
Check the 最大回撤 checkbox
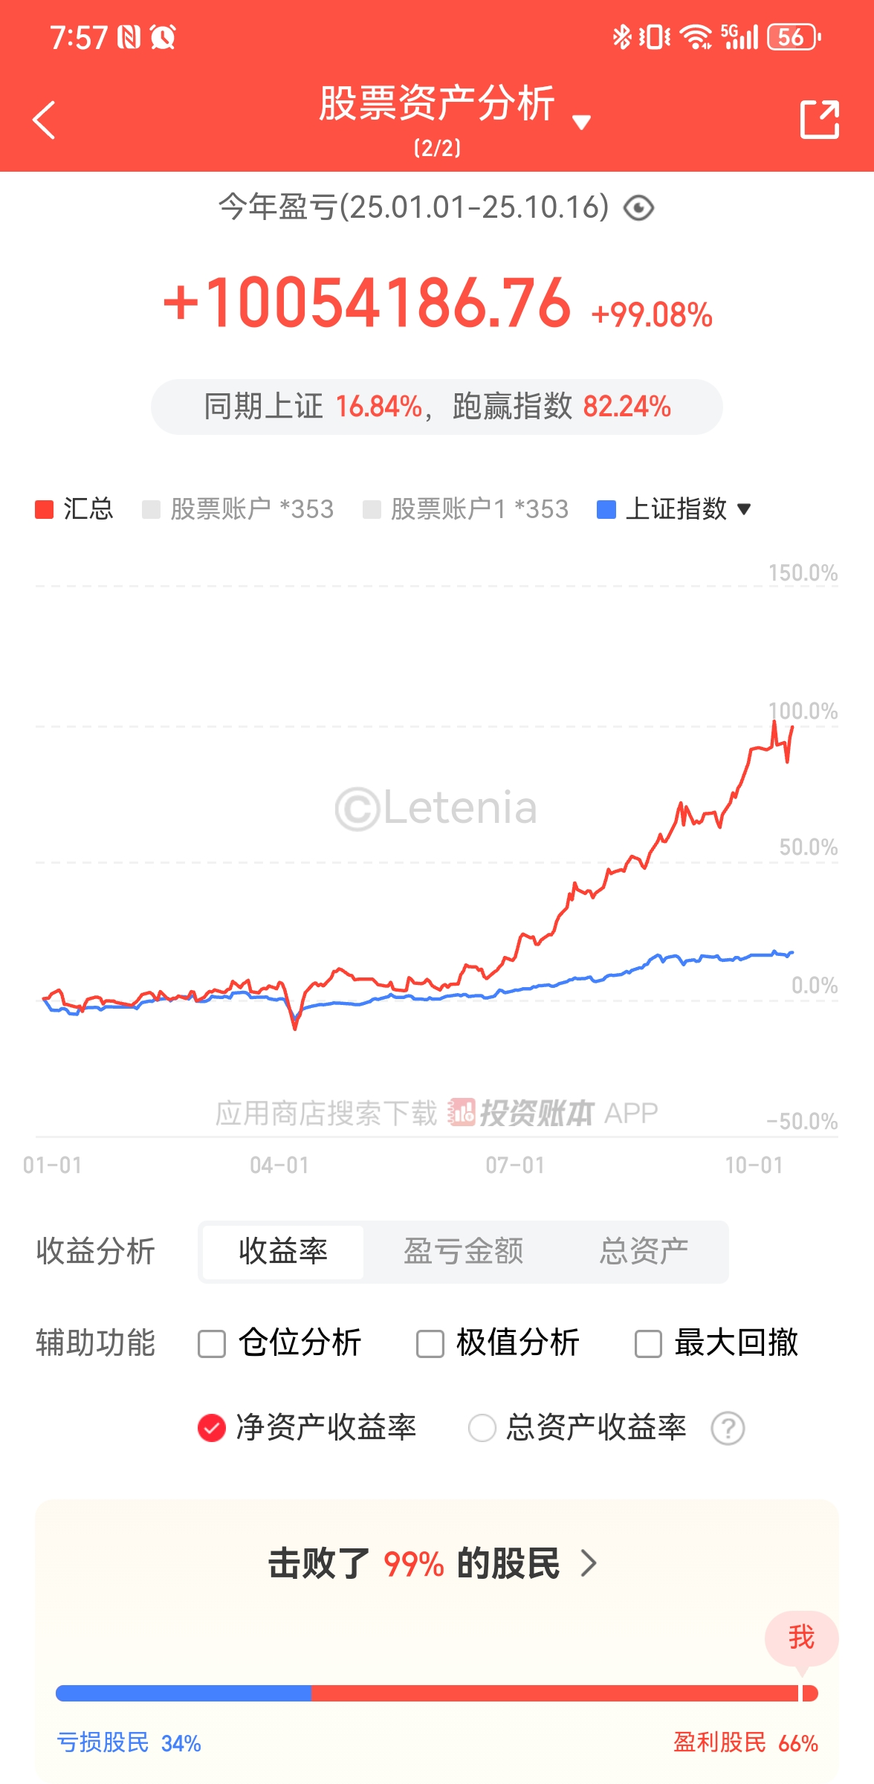648,1344
